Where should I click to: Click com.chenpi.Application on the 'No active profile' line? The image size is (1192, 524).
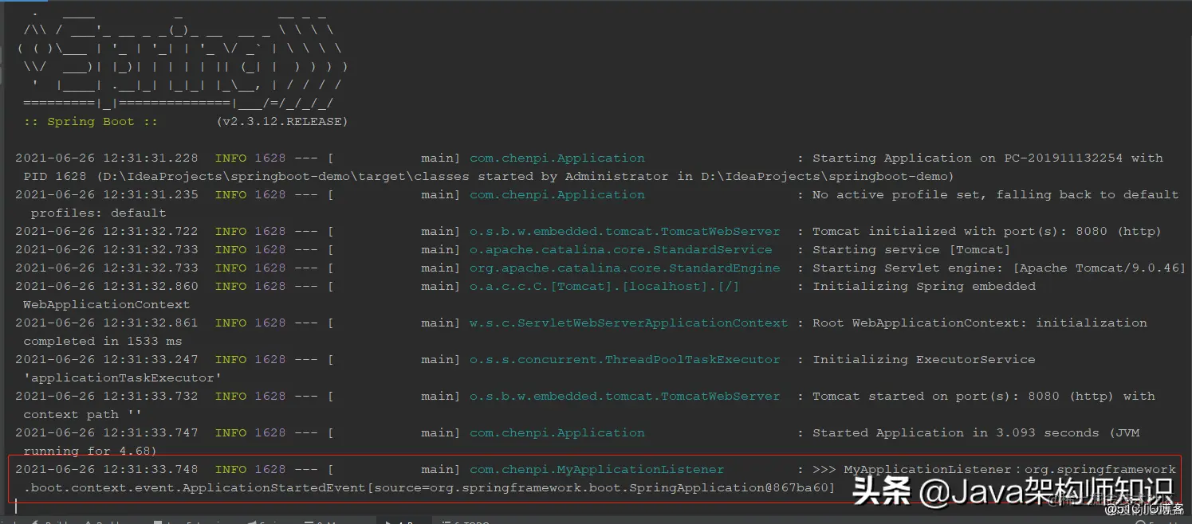[557, 195]
